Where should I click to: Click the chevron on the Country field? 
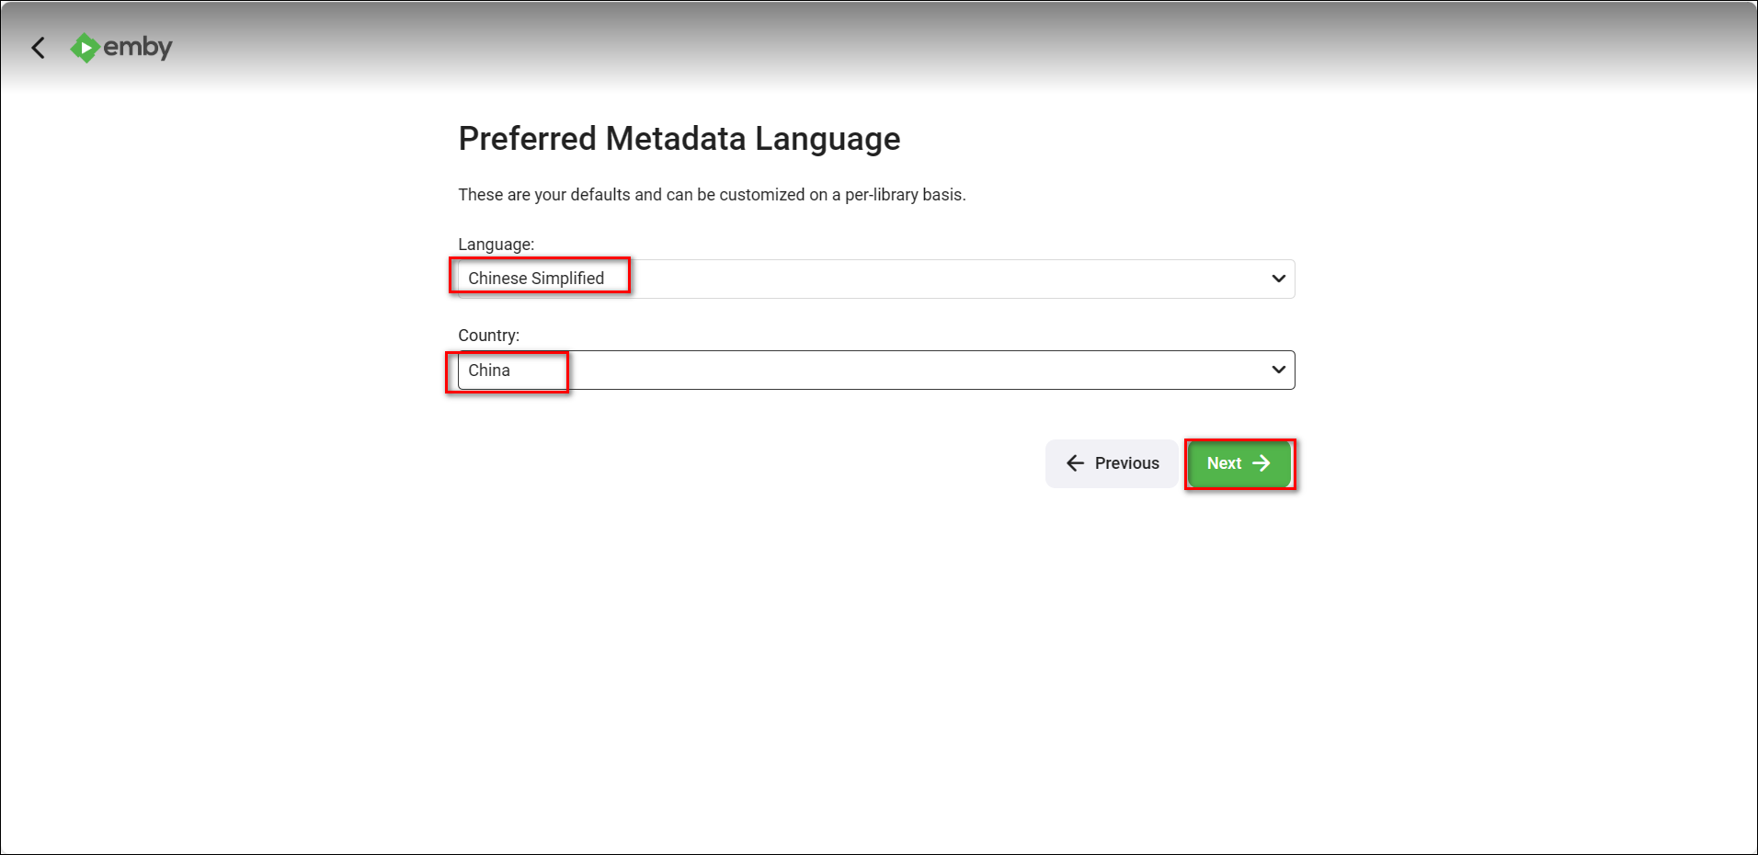[x=1278, y=370]
